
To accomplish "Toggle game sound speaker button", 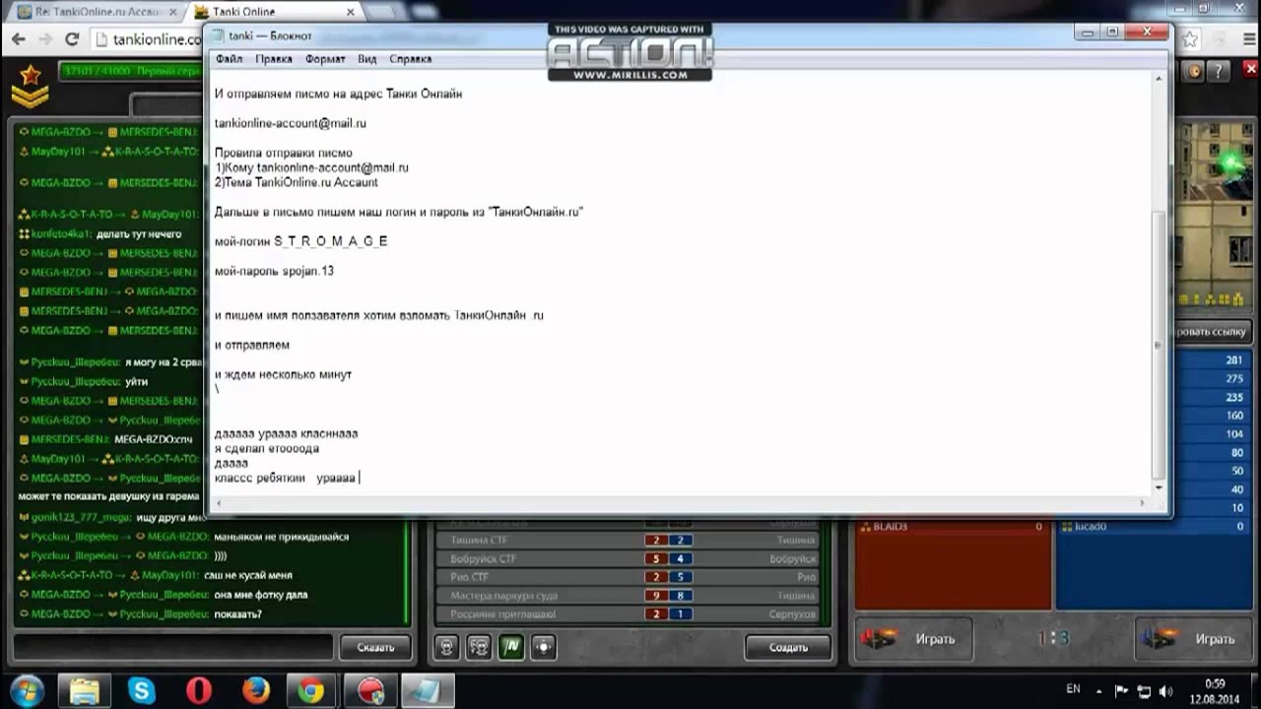I will pyautogui.click(x=1196, y=71).
